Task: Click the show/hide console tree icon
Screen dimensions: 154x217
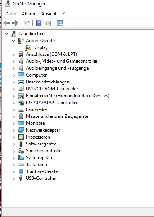Action: click(x=27, y=23)
